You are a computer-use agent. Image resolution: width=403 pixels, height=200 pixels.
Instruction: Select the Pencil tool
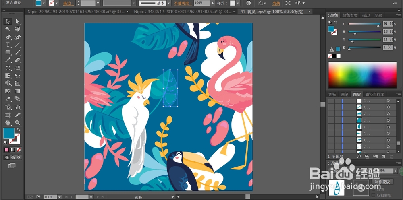click(x=8, y=60)
